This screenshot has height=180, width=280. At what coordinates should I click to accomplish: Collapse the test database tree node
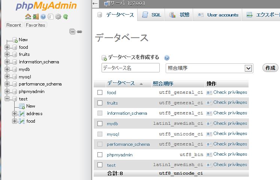pos(7,99)
